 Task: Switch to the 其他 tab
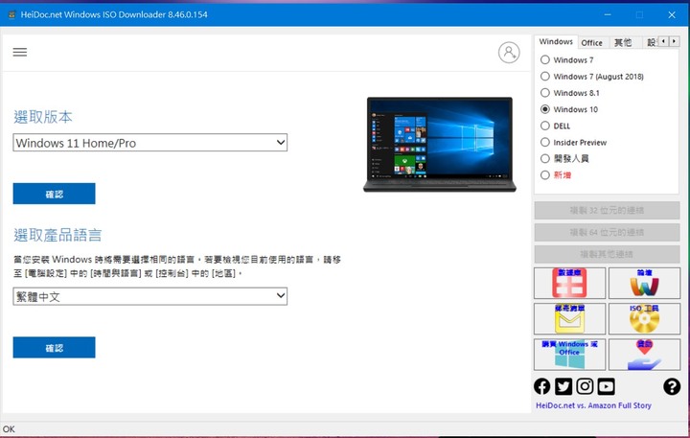coord(623,43)
